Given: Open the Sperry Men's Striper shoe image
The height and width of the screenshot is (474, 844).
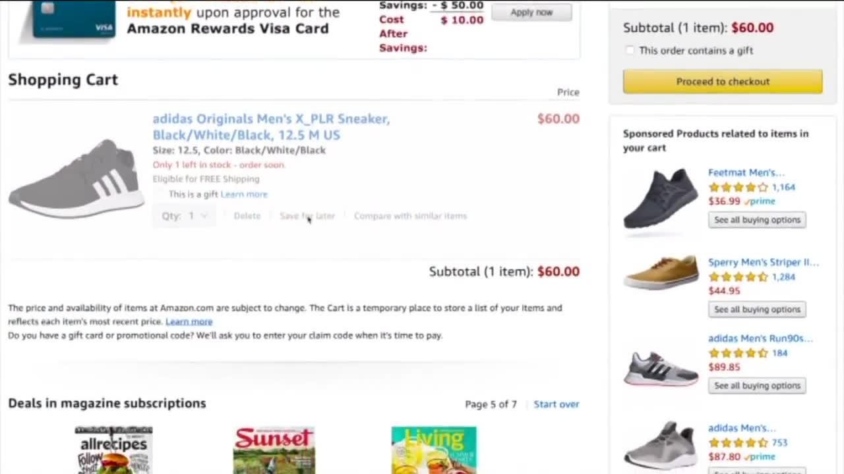Looking at the screenshot, I should [661, 271].
